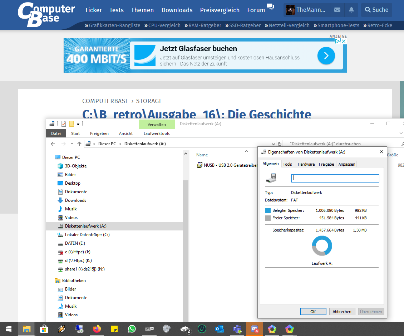404x336 pixels.
Task: Open recent locations dropdown arrow
Action: click(x=72, y=143)
